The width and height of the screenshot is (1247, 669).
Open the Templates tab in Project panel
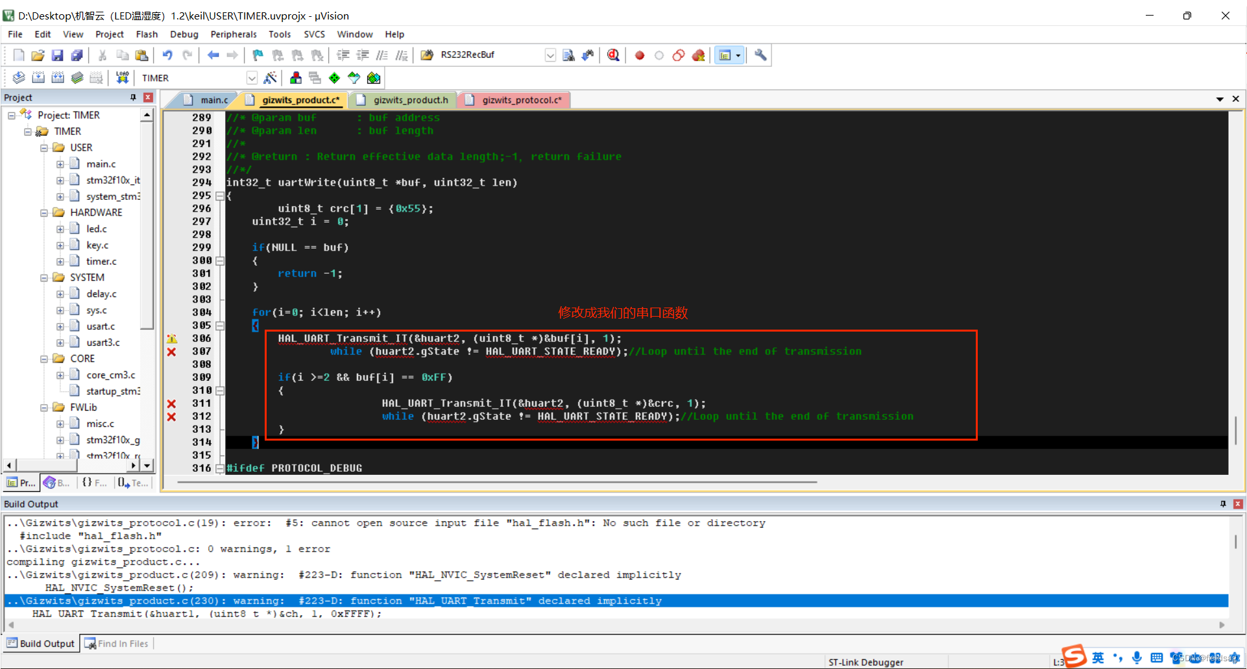pos(133,483)
